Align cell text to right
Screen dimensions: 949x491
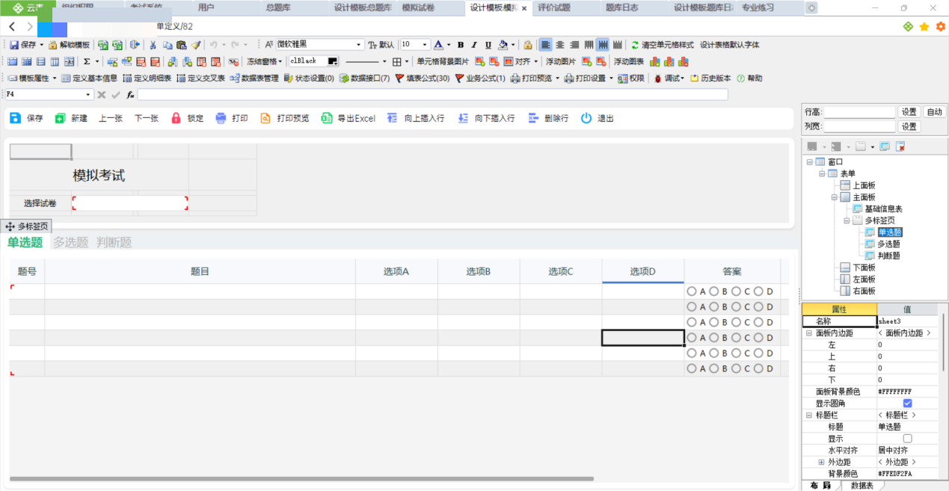coord(574,45)
